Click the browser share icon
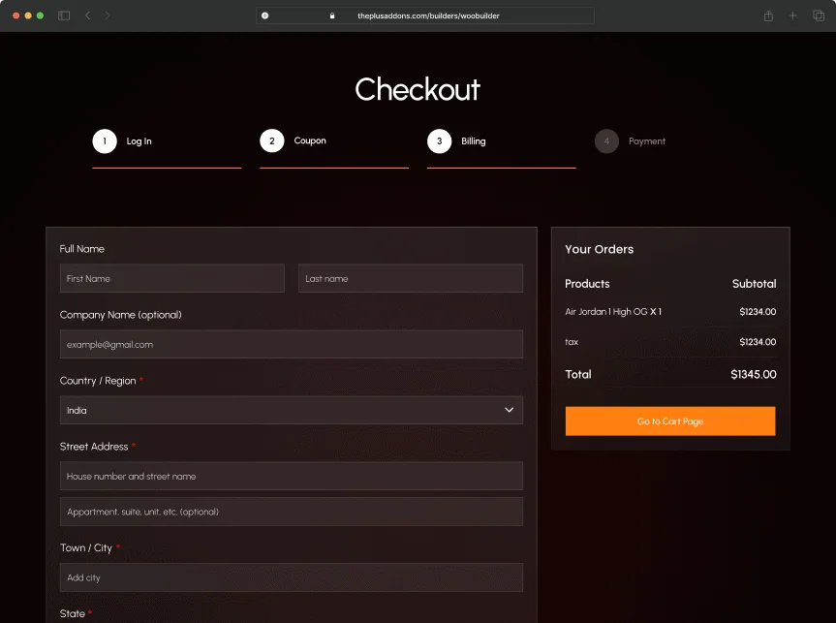Screen dimensions: 836x623 click(767, 16)
